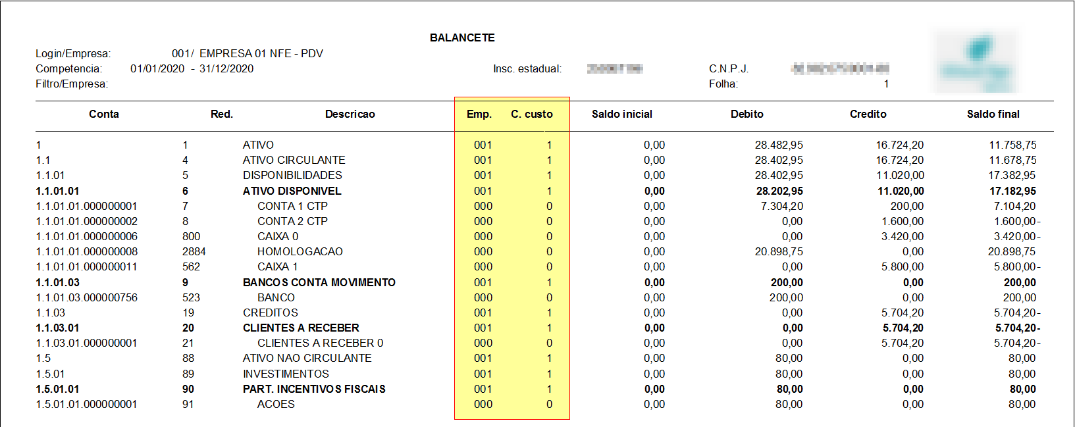Viewport: 1075px width, 427px height.
Task: Select the 'INVESTIMENTOS' row description
Action: [x=286, y=374]
